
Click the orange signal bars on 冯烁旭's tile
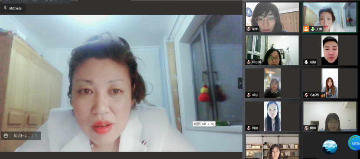(323, 95)
